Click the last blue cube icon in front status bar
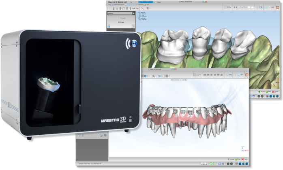Viewport: 283px width, 170px height. click(247, 164)
